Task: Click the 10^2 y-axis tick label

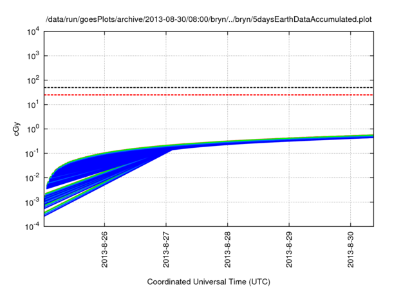Action: 33,80
